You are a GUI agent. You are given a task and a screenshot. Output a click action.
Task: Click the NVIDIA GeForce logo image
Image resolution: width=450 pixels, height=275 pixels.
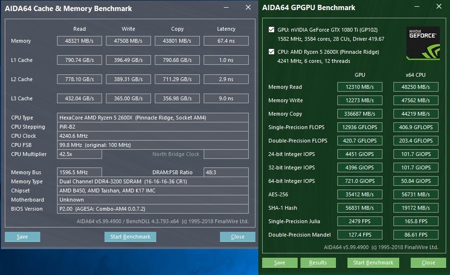(423, 43)
